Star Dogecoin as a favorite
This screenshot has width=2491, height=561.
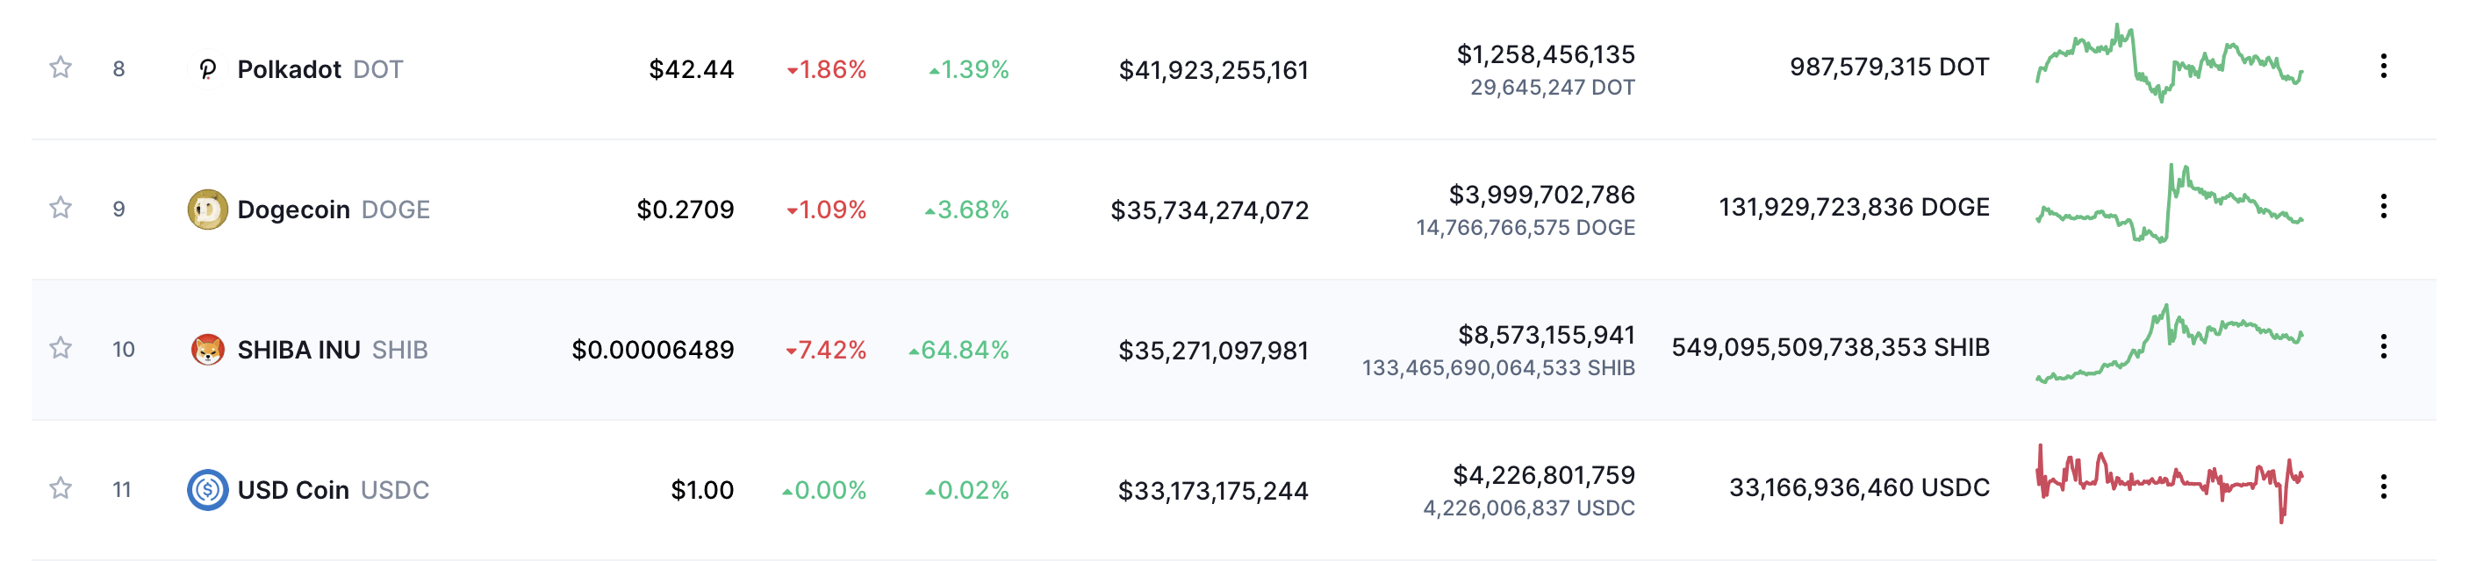tap(61, 208)
